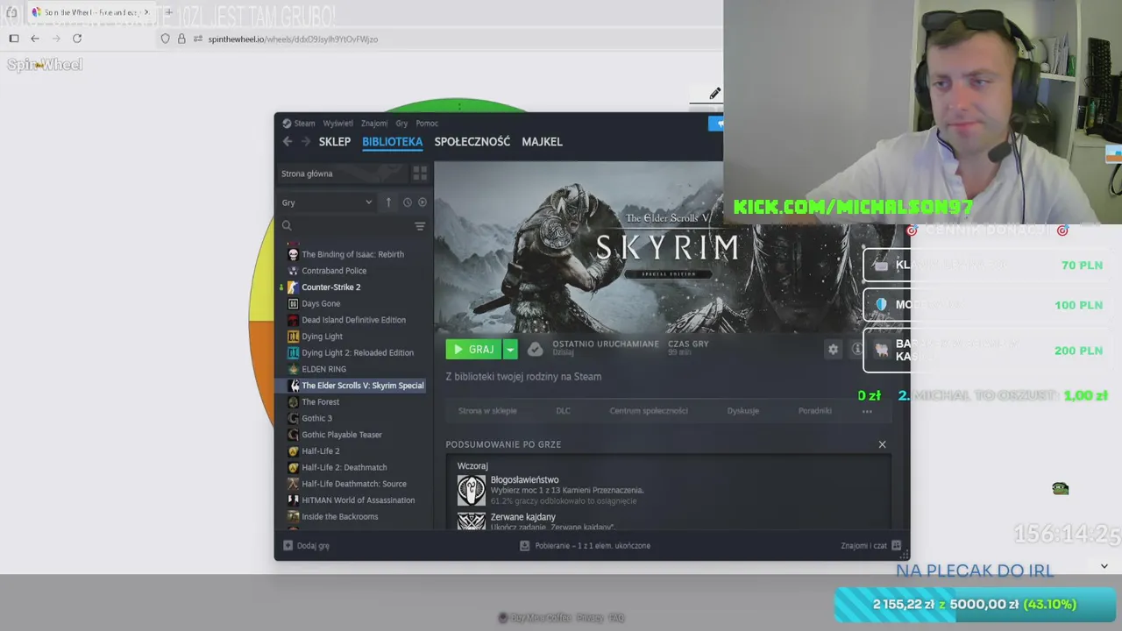
Task: Select The Elder Scrolls V: Skyrim Special
Action: (x=363, y=386)
